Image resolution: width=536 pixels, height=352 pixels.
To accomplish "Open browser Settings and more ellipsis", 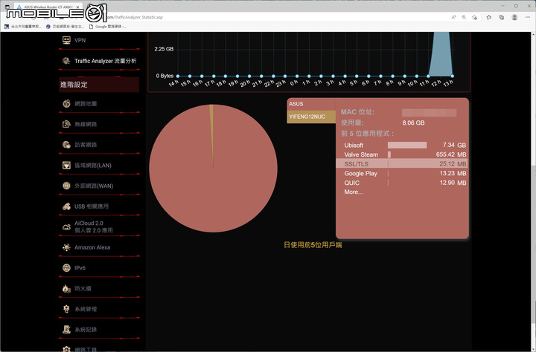I will 528,17.
